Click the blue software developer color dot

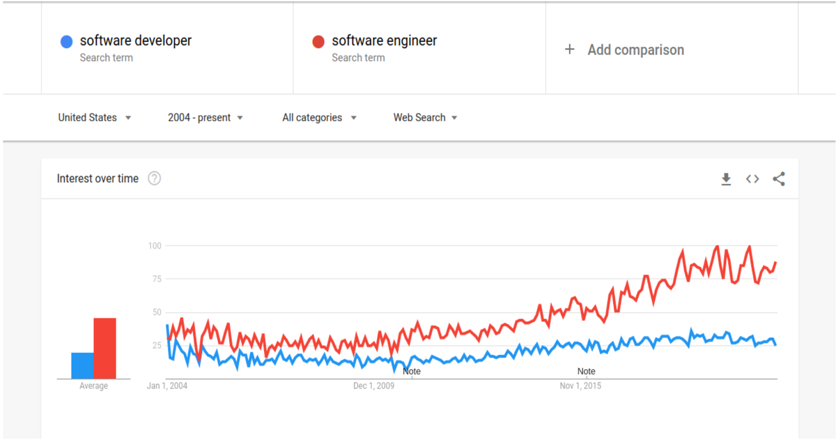pyautogui.click(x=66, y=41)
